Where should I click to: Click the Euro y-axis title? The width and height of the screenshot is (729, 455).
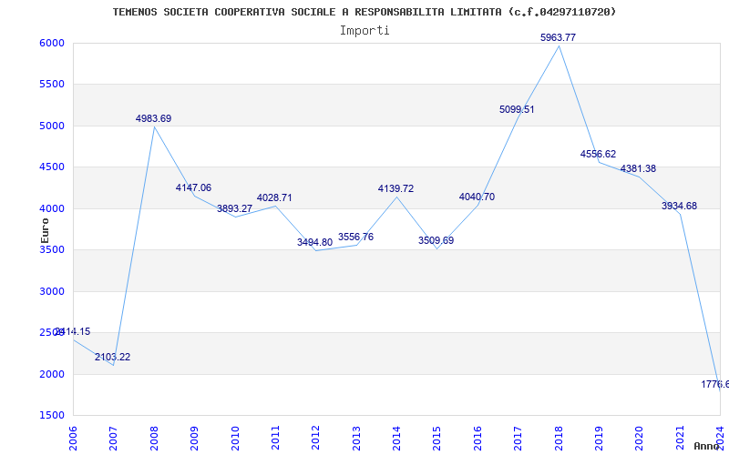click(x=46, y=229)
